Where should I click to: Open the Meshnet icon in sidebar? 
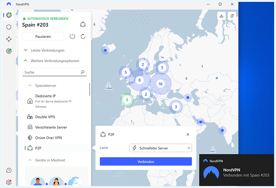9,39
